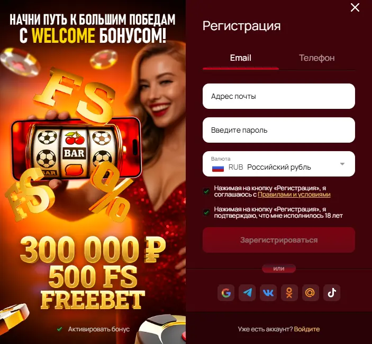Follow the Войдите login link
The width and height of the screenshot is (372, 344).
pyautogui.click(x=307, y=329)
